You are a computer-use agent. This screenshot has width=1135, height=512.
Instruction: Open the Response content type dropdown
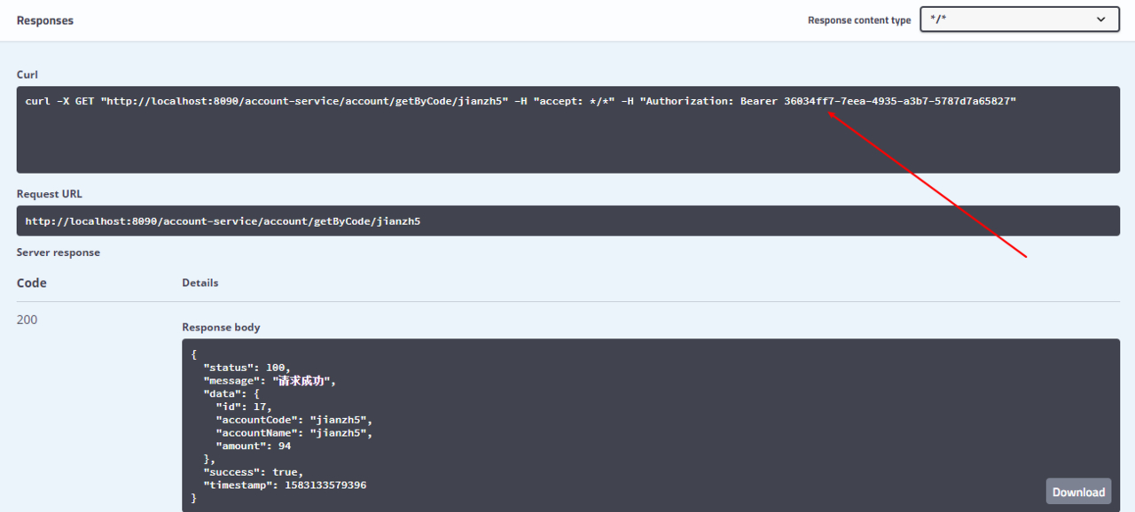pos(1020,19)
